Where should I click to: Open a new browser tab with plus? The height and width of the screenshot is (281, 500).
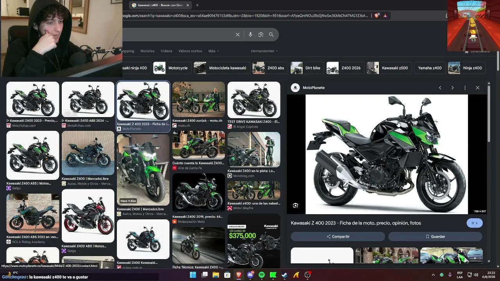[x=197, y=5]
